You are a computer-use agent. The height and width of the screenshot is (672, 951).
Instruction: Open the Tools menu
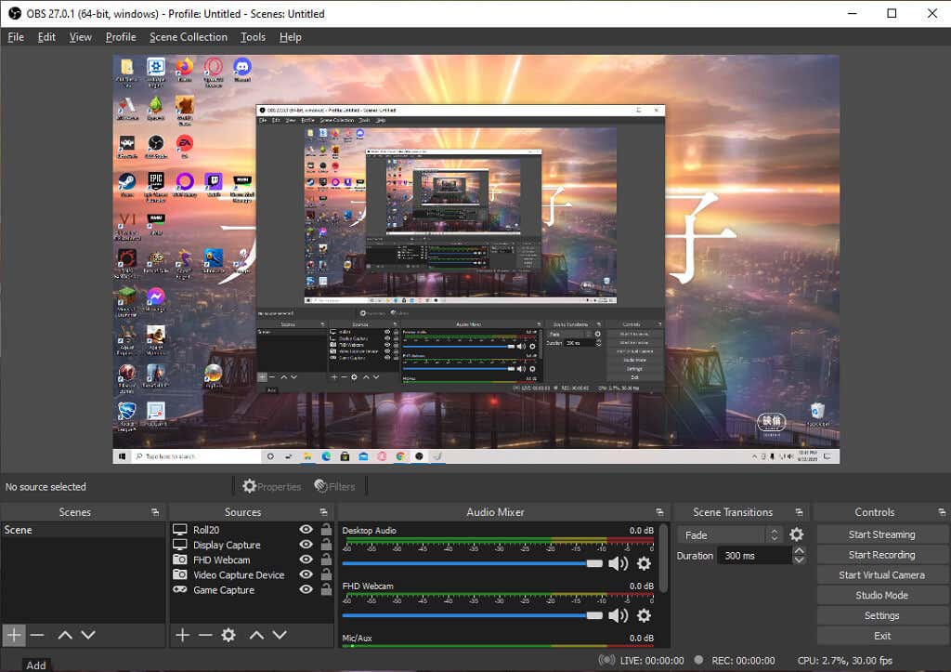pos(253,37)
